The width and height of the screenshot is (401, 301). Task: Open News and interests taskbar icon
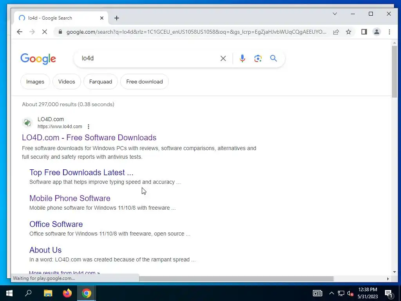point(317,293)
